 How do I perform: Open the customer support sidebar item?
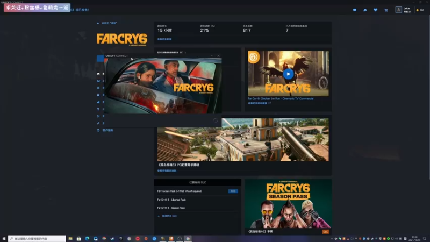105,130
